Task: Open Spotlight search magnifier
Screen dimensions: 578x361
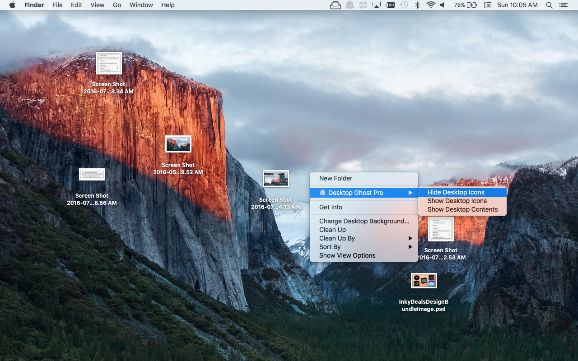Action: [549, 5]
